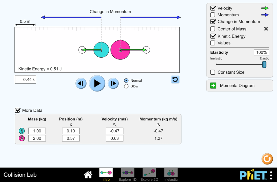Screen dimensions: 277x182
Task: Open the Inelastic screen tab
Action: [171, 174]
